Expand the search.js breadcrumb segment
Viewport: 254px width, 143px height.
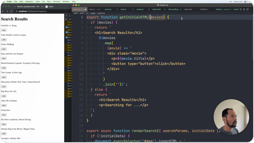(101, 13)
